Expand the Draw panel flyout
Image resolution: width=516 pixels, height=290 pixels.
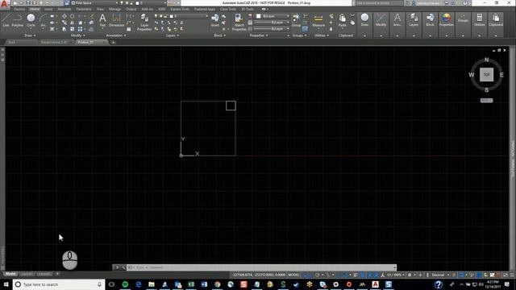point(30,35)
